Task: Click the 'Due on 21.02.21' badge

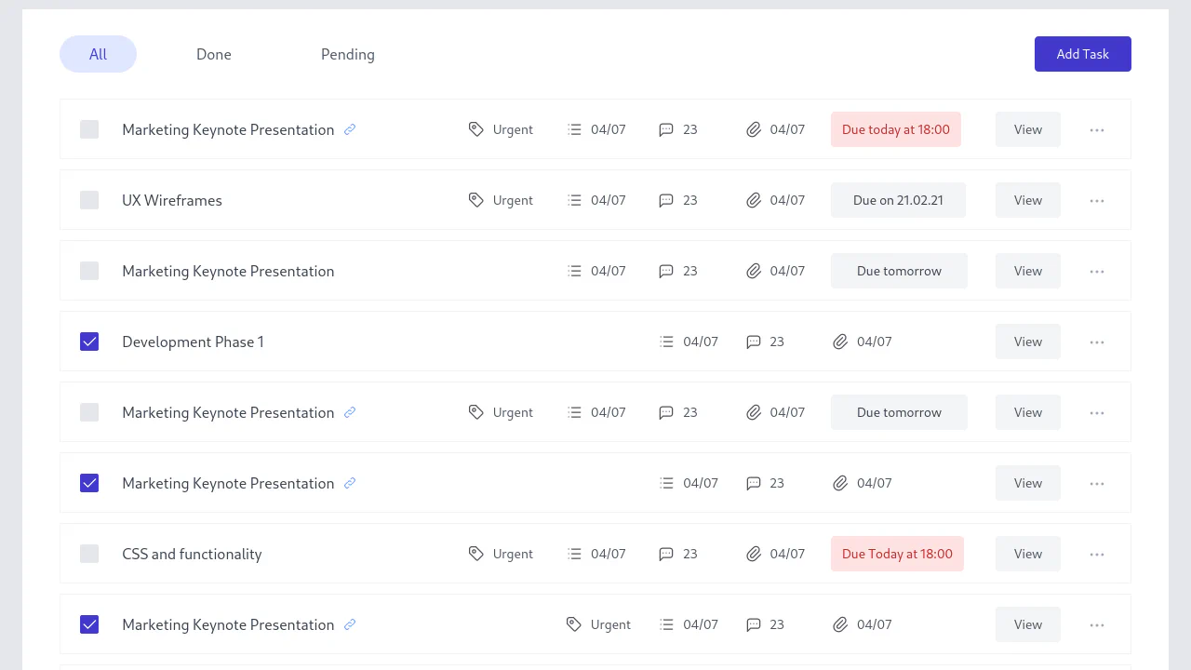Action: [x=898, y=200]
